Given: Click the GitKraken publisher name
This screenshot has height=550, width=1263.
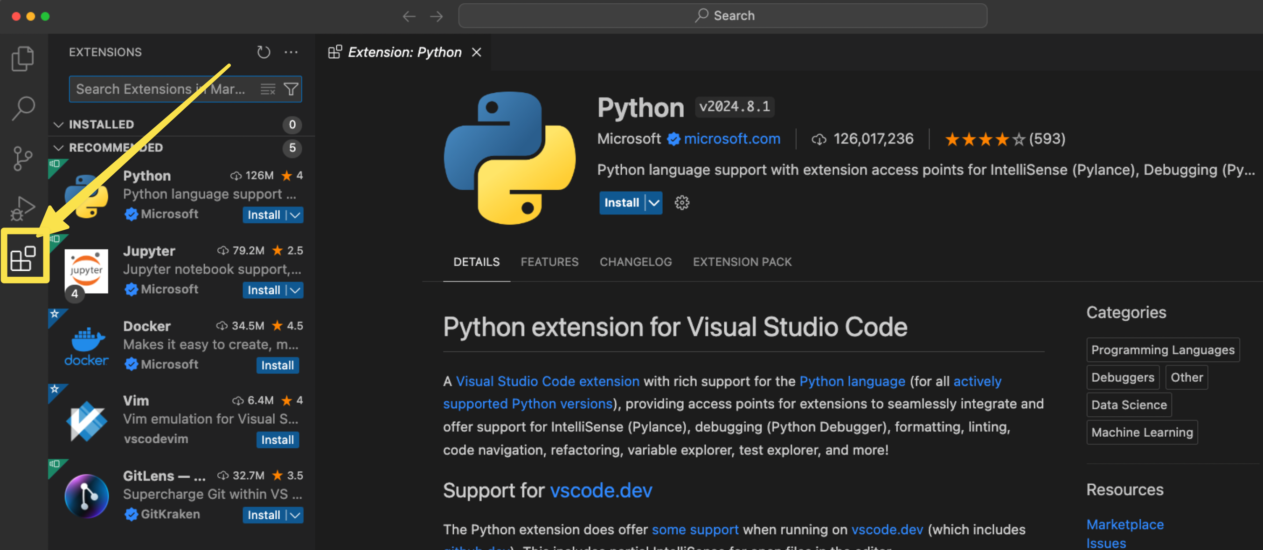Looking at the screenshot, I should pyautogui.click(x=170, y=514).
